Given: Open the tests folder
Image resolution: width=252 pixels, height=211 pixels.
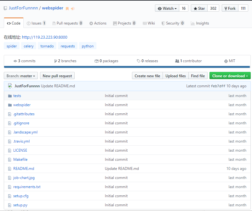Looking at the screenshot, I should pyautogui.click(x=17, y=96).
